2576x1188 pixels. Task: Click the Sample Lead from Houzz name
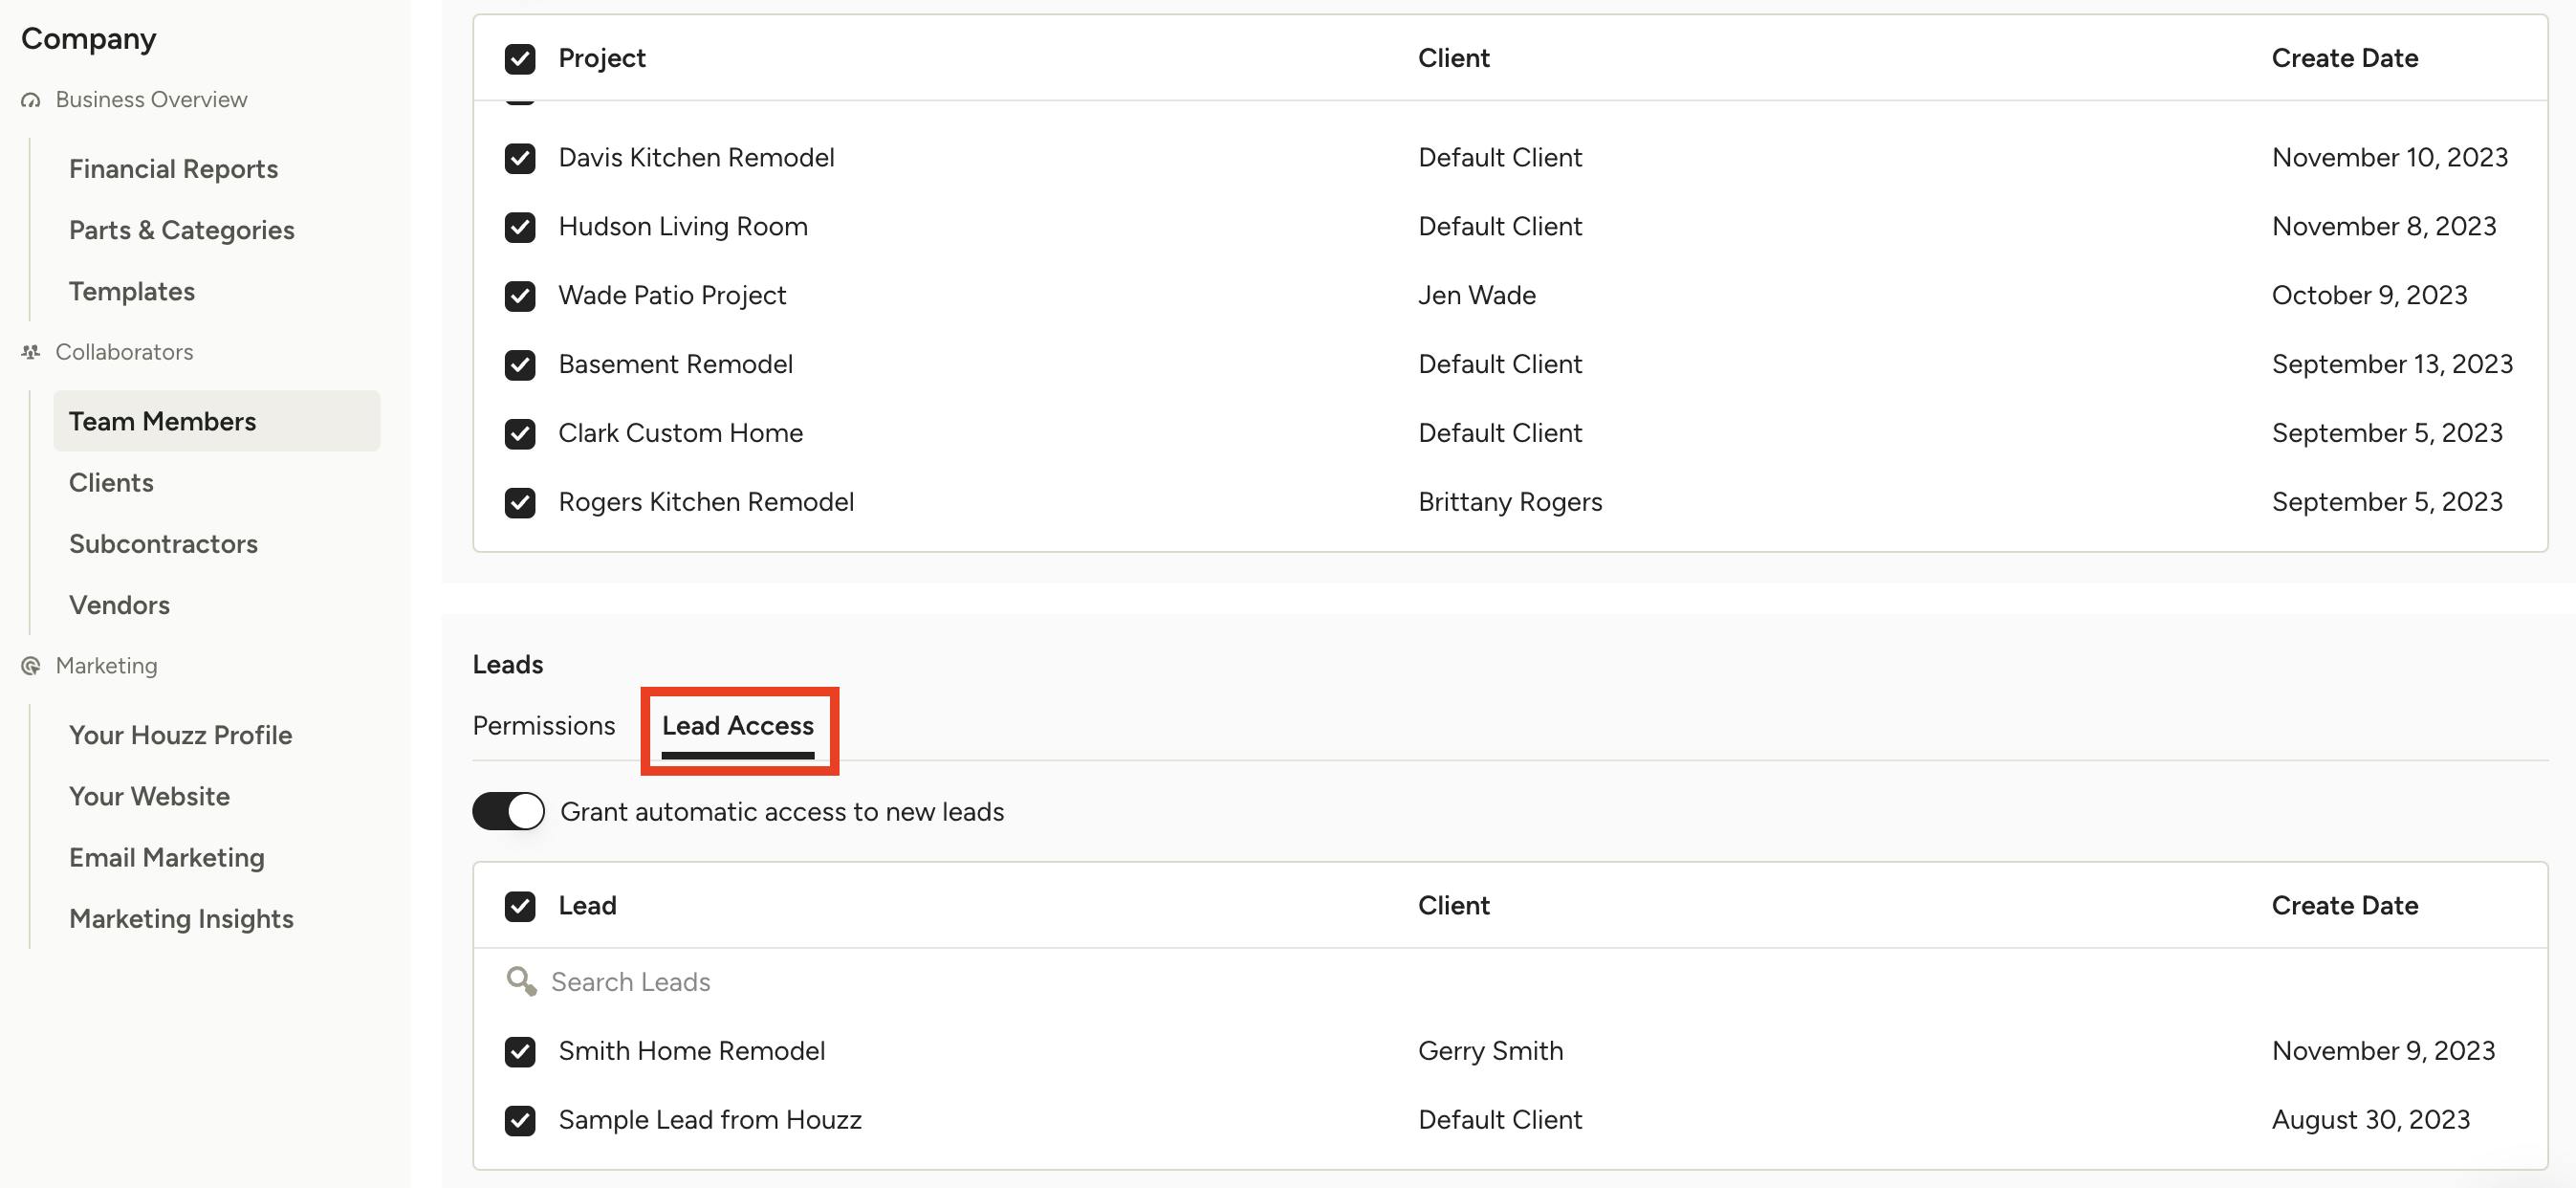coord(710,1120)
